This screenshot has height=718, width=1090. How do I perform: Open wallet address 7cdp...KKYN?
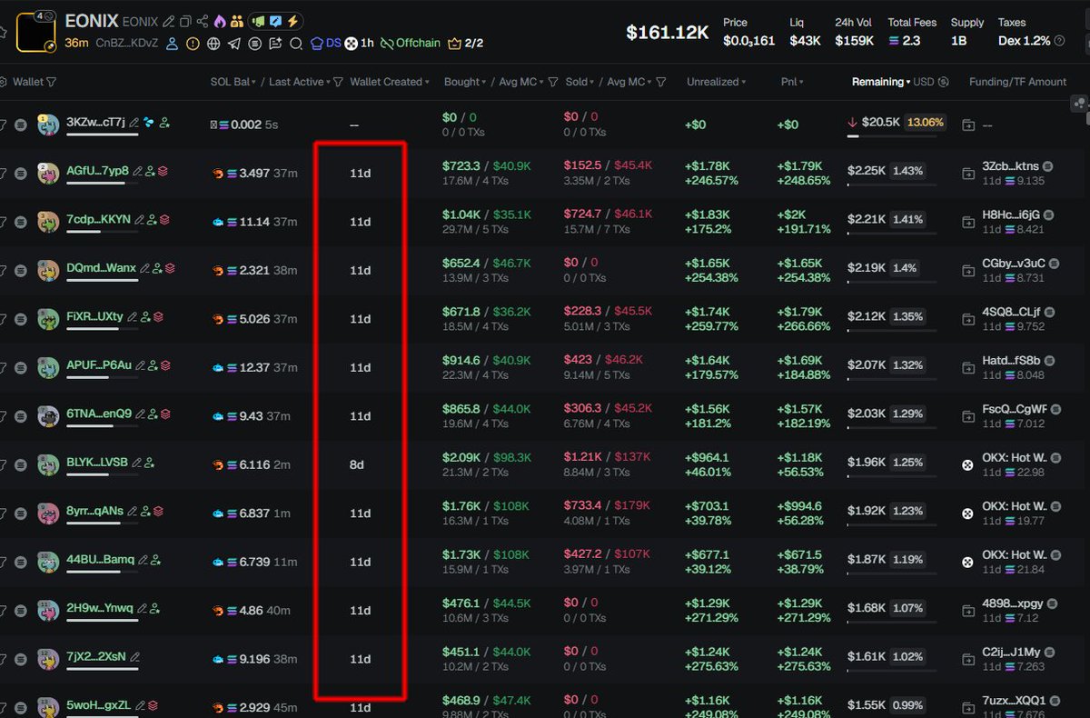pyautogui.click(x=98, y=219)
